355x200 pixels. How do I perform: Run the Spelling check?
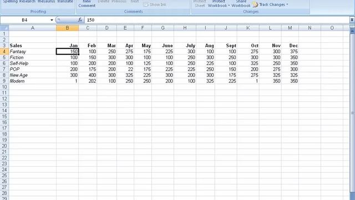(x=10, y=2)
